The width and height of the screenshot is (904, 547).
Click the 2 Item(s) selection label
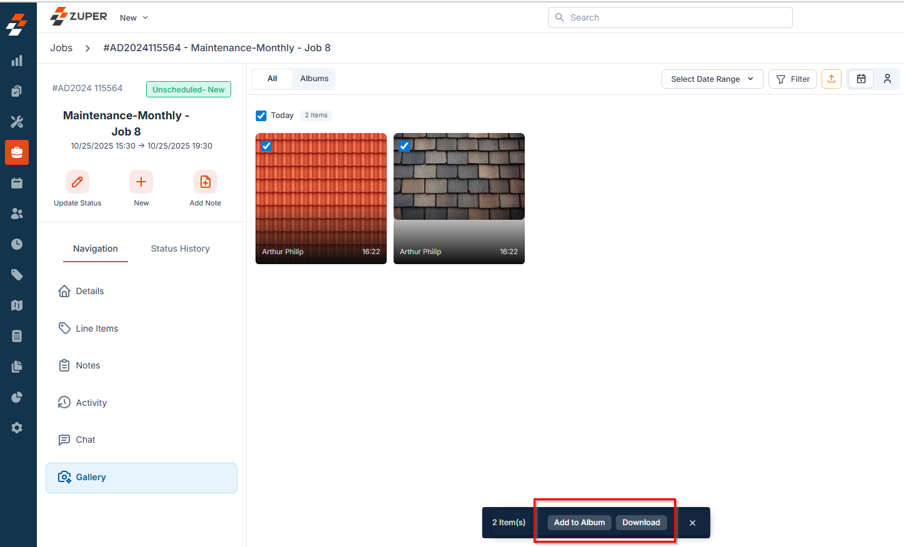pos(509,523)
